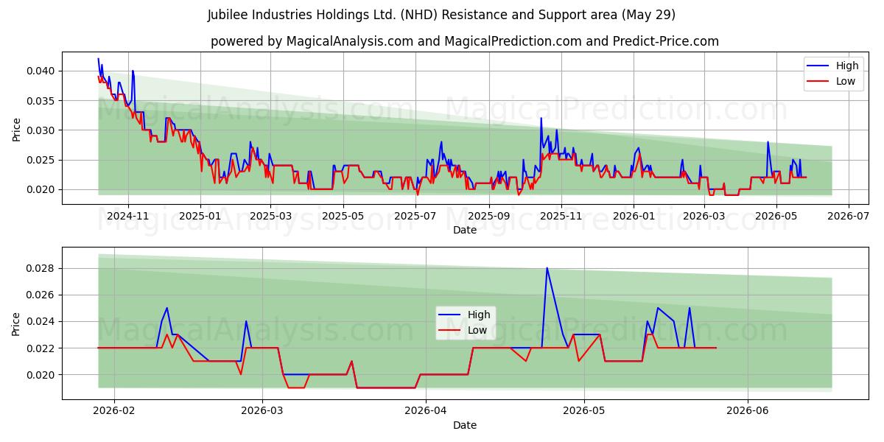Click the '2025-07' x-axis label in the top chart

(x=415, y=217)
